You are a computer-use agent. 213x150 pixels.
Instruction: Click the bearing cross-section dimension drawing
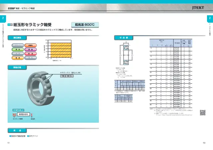[126, 53]
